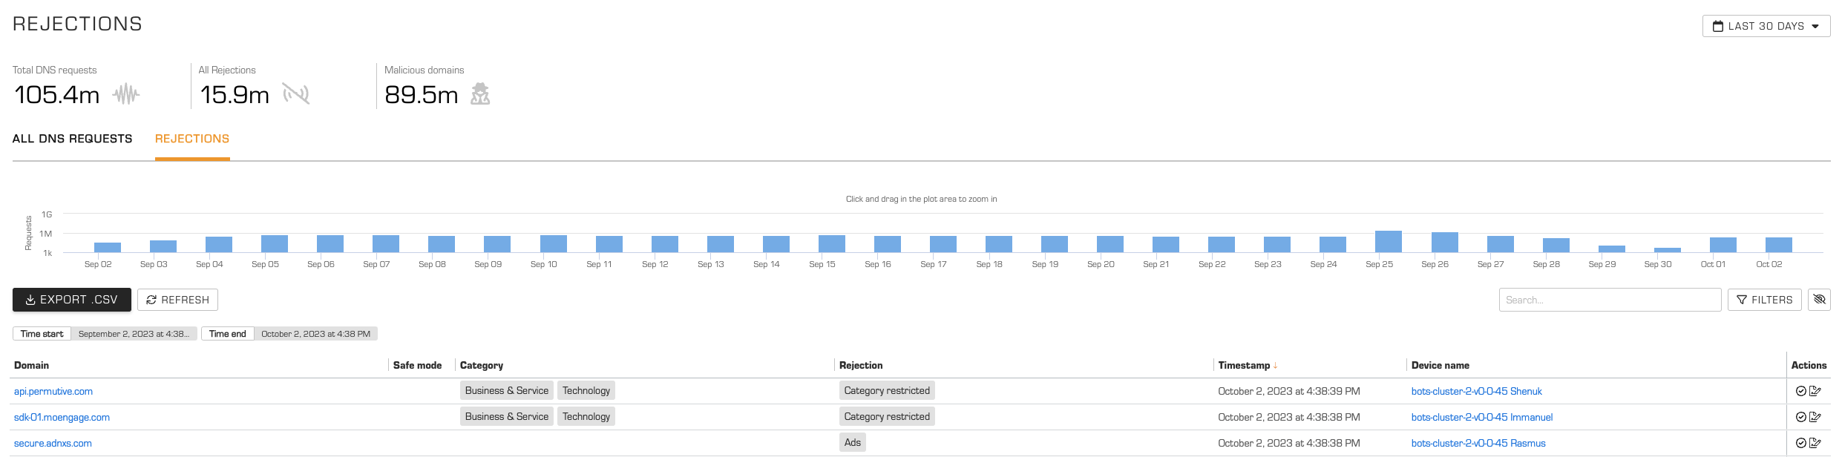Click the edit-note icon for sdk-01.moengage.com row

click(x=1815, y=417)
